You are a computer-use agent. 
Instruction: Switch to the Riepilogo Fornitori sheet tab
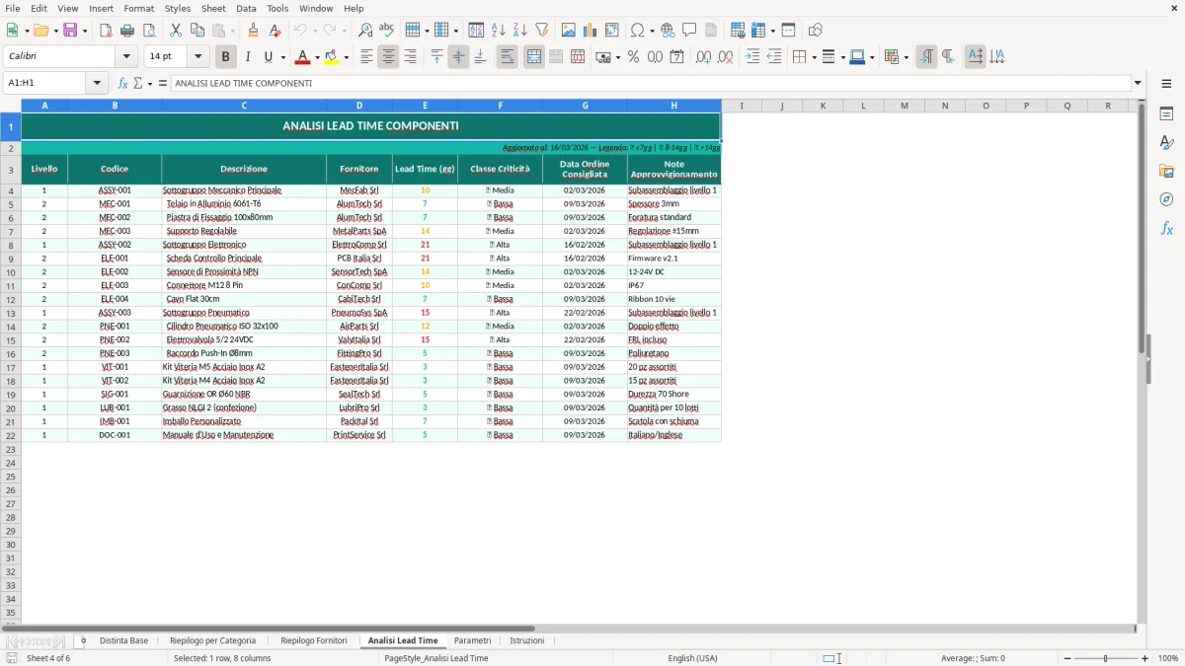(x=314, y=641)
